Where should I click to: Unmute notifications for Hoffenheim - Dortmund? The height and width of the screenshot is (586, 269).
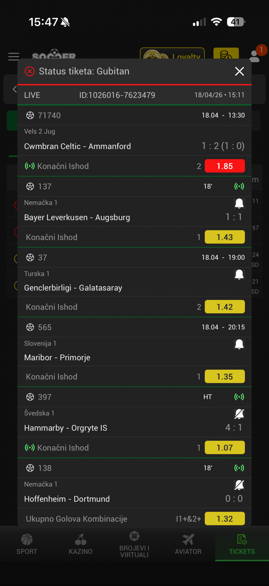point(239,485)
